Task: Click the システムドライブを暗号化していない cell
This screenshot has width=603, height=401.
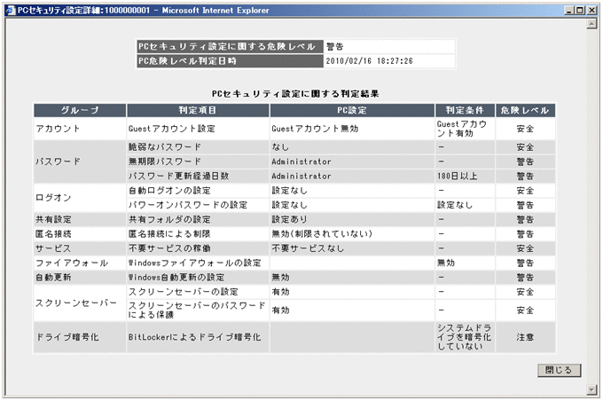Action: [465, 337]
